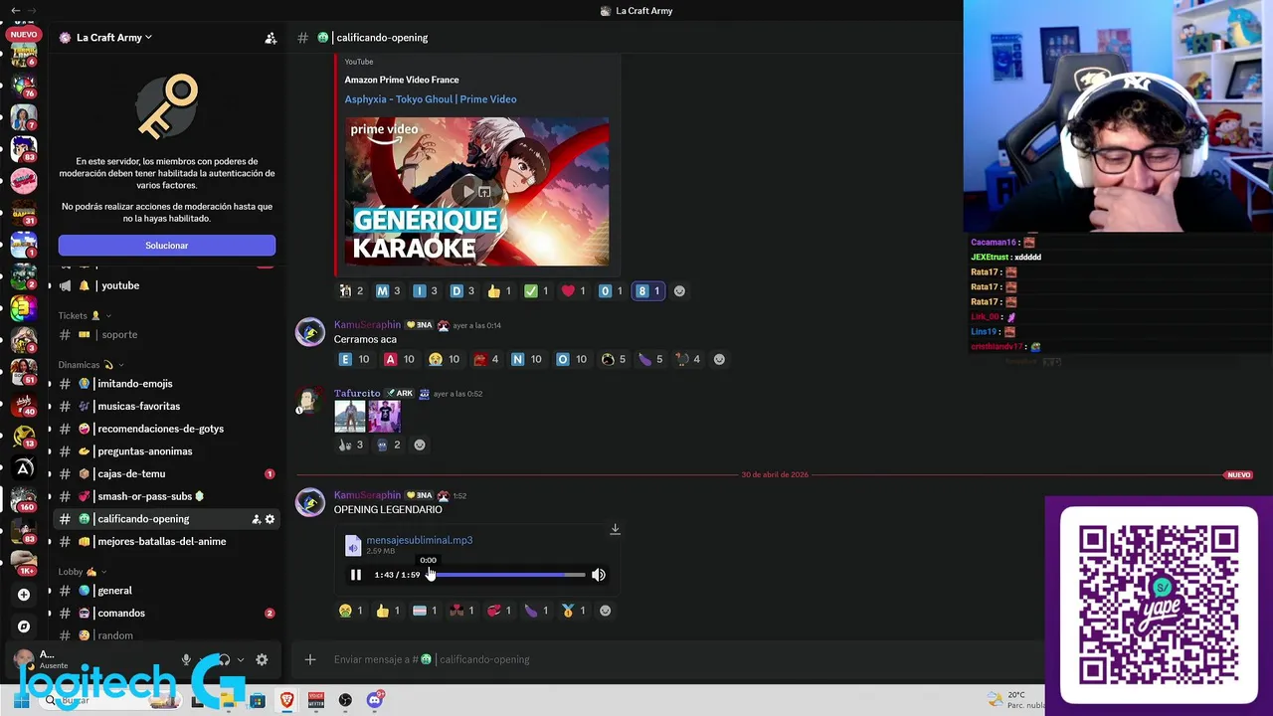Click KamuSeraphin username on OPENING LEGENDARIO
1273x716 pixels.
pyautogui.click(x=367, y=495)
